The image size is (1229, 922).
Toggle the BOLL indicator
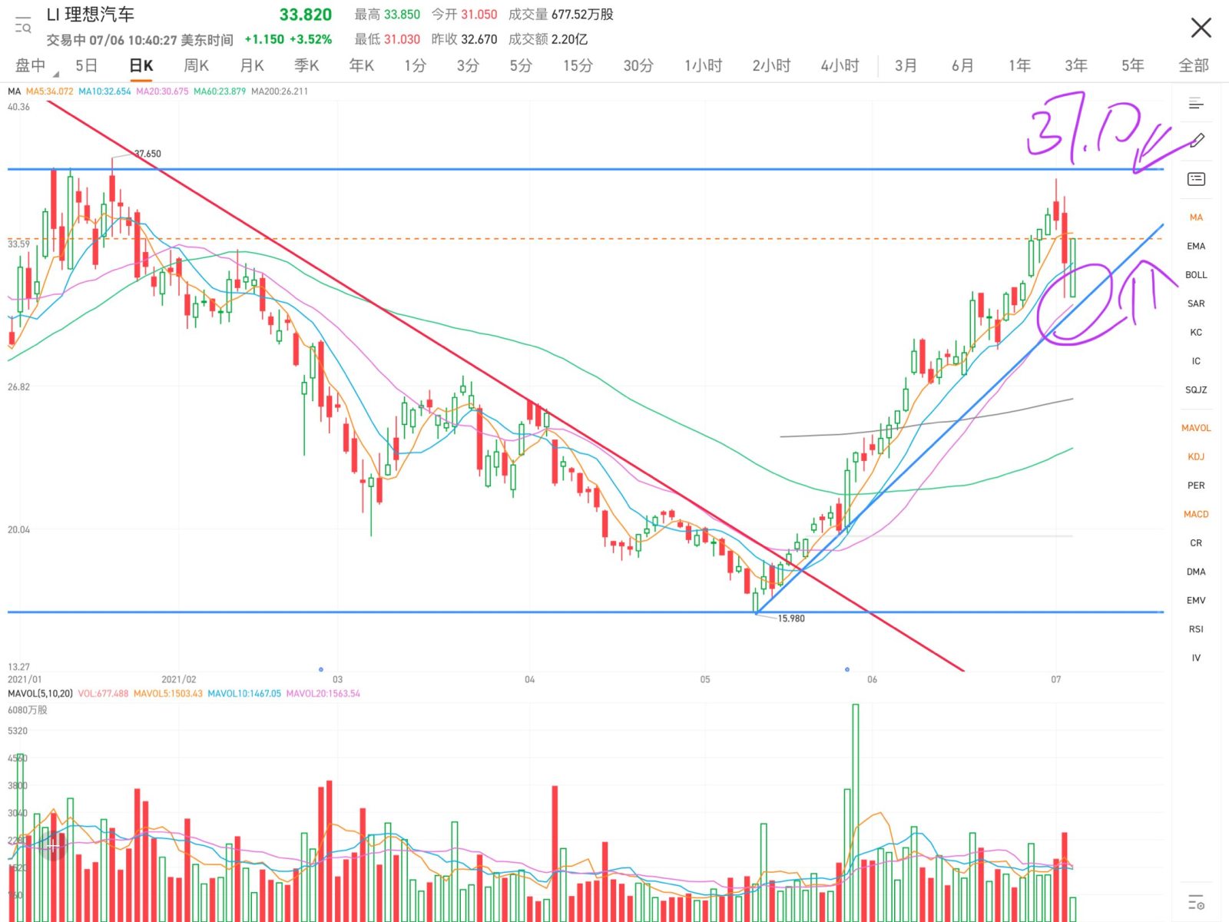click(x=1196, y=275)
